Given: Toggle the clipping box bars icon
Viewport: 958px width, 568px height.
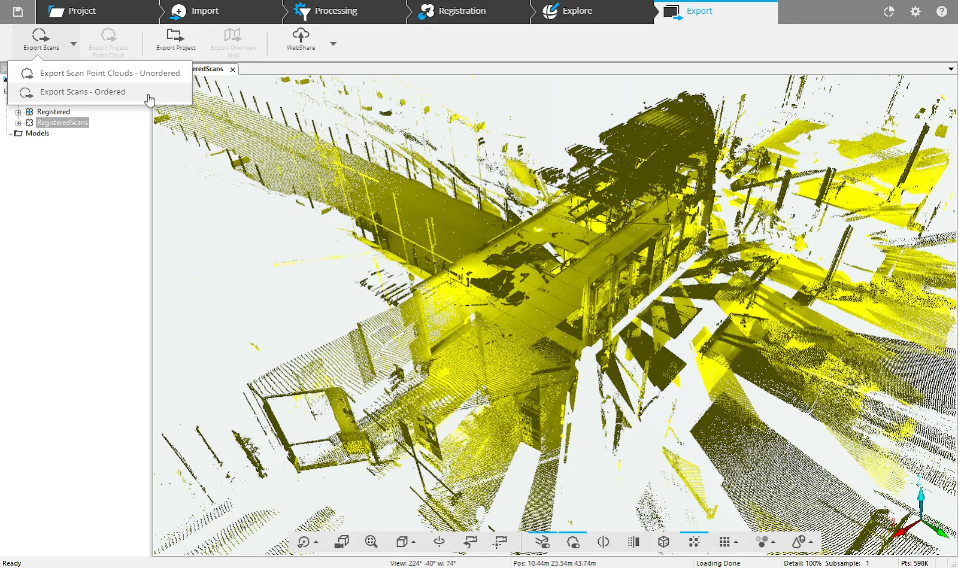Looking at the screenshot, I should pos(633,542).
